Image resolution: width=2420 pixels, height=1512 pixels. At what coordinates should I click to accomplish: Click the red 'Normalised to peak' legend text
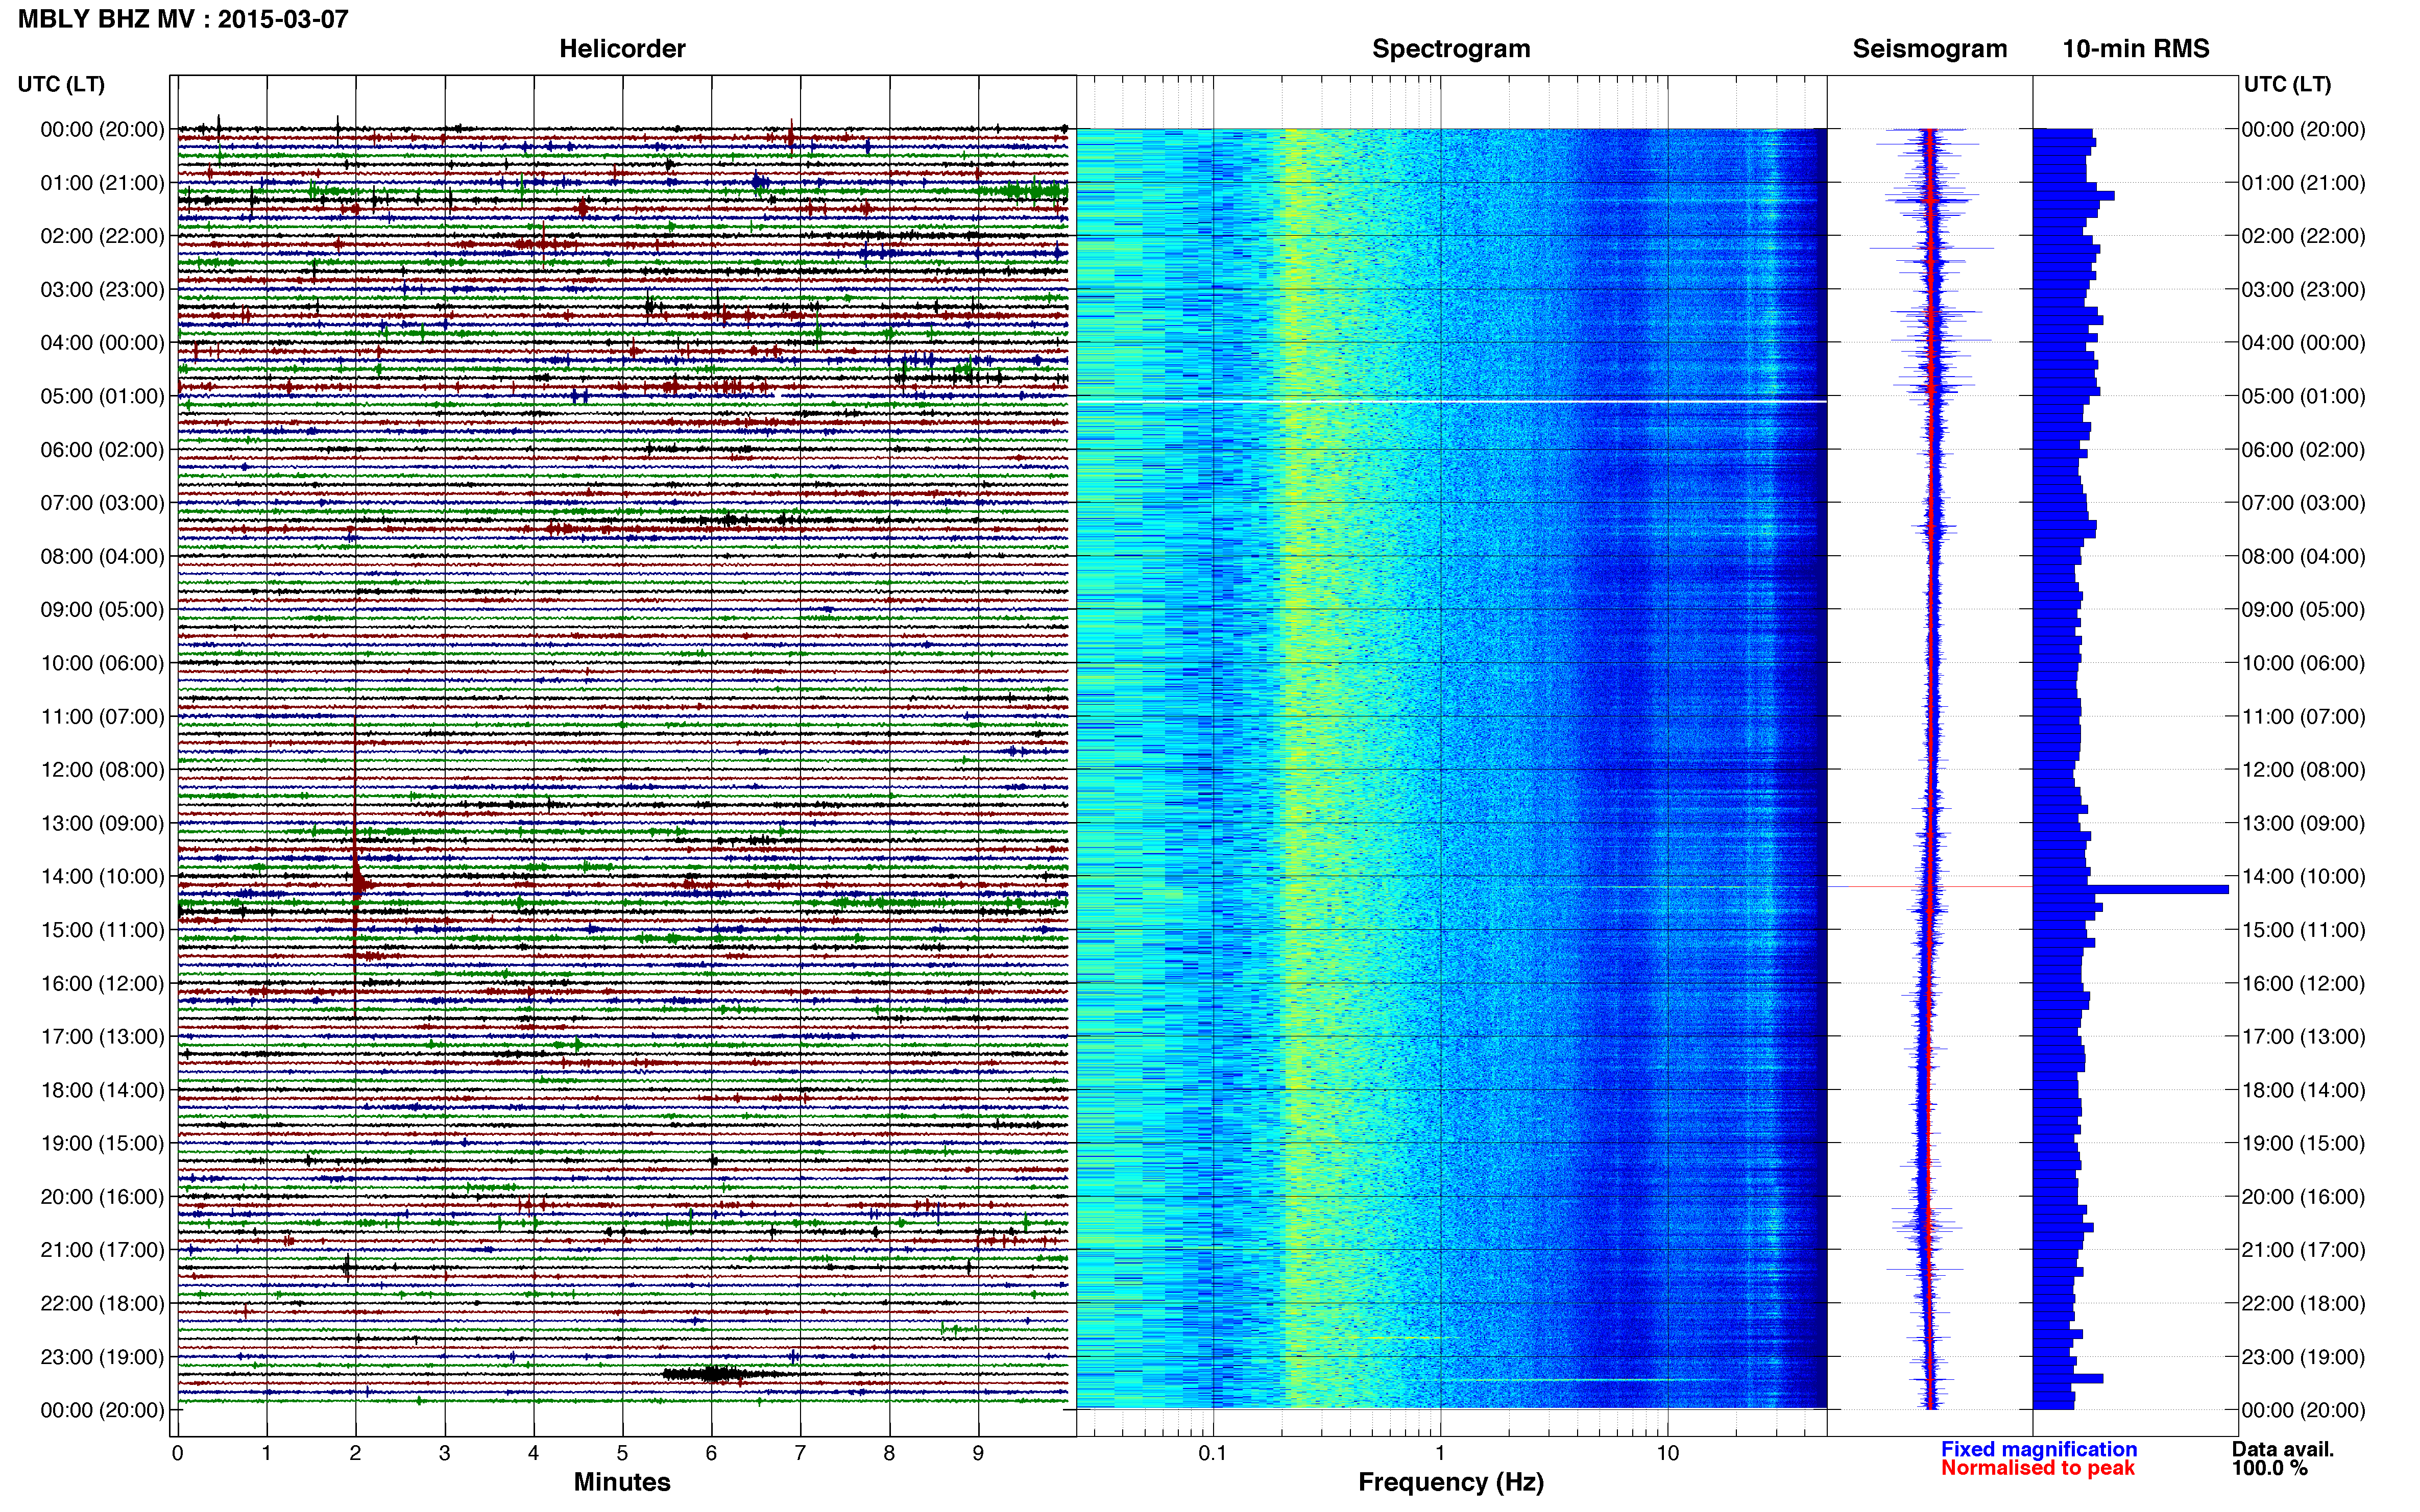tap(2038, 1468)
